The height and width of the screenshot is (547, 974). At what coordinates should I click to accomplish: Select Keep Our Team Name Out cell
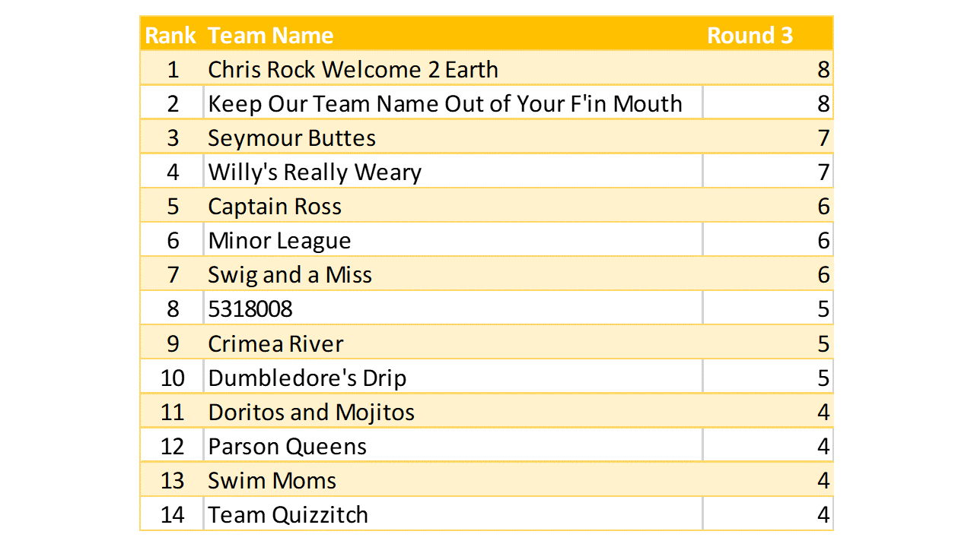coord(445,104)
